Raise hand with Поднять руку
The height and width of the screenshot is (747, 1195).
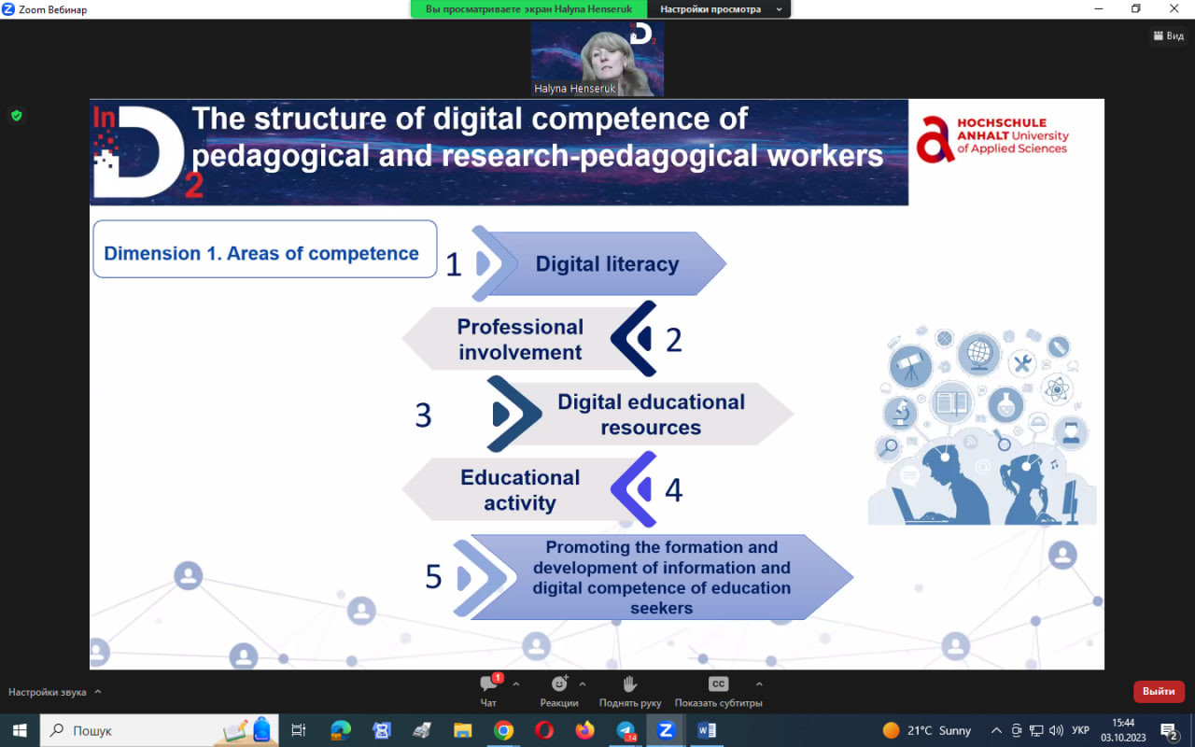click(630, 691)
